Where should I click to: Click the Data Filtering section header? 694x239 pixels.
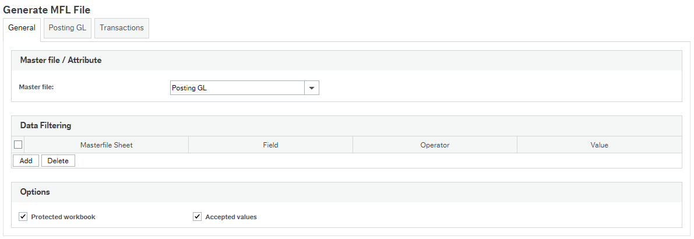click(45, 125)
